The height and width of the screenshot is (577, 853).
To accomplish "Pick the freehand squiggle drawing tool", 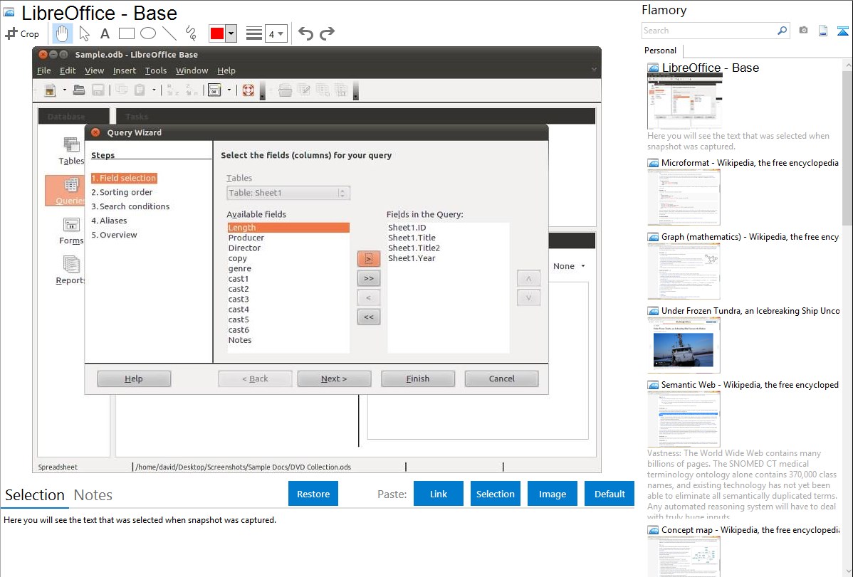I will [x=191, y=33].
